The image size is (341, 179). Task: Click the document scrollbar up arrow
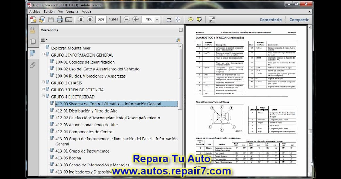point(310,27)
